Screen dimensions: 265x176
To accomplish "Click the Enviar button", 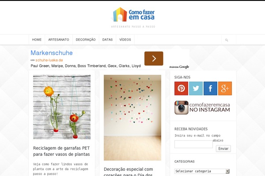I will pos(223,149).
